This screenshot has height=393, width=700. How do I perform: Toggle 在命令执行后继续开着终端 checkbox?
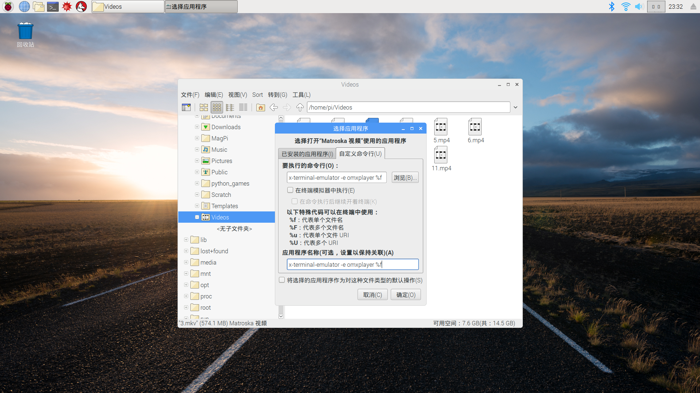(294, 201)
